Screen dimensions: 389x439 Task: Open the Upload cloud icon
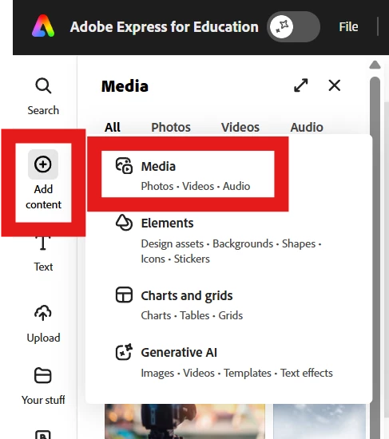pyautogui.click(x=43, y=313)
